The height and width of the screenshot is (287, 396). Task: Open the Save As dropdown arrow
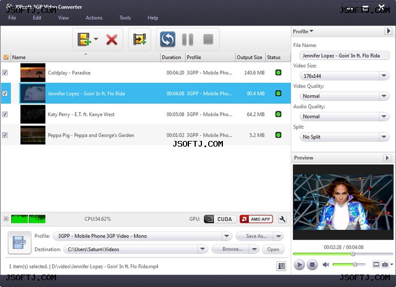tap(278, 236)
